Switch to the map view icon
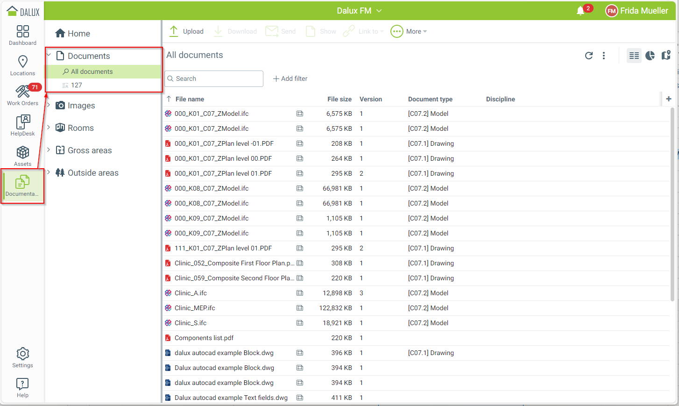Screen dimensions: 679x406 666,56
